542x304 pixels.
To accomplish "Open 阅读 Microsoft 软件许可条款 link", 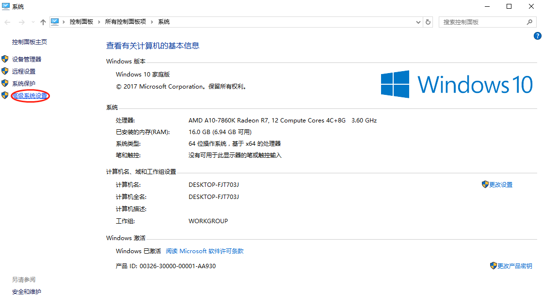I will pos(205,251).
